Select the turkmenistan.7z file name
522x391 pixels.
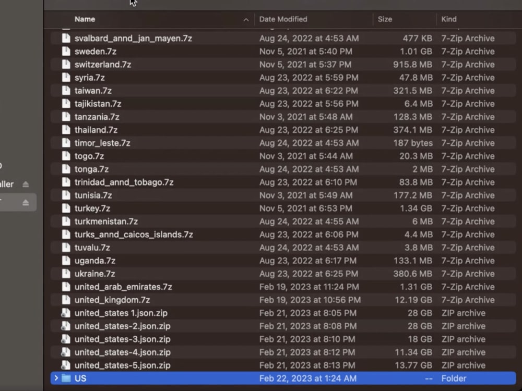point(106,221)
